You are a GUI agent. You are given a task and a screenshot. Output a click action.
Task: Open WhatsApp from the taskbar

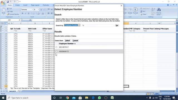tap(100, 98)
